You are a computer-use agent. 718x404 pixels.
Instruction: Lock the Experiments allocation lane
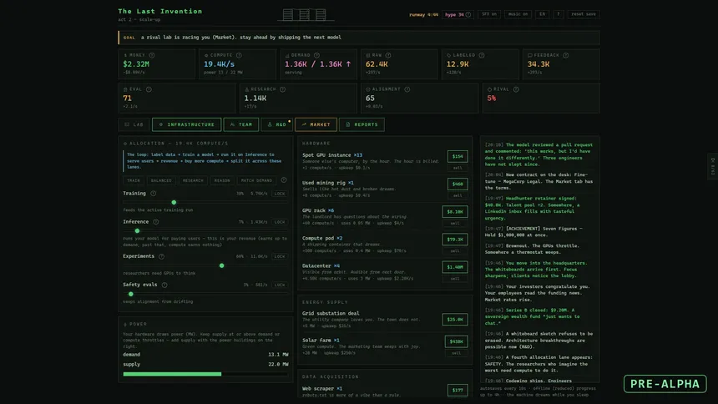click(x=280, y=256)
